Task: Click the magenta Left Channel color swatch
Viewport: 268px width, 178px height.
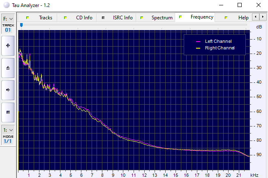Action: pyautogui.click(x=198, y=42)
